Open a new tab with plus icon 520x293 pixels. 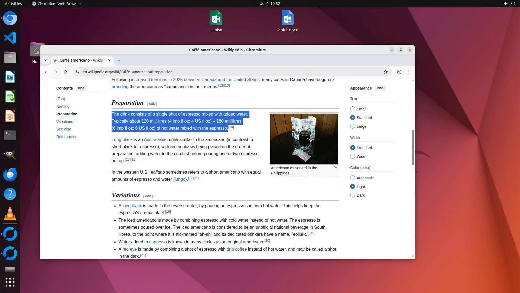119,60
